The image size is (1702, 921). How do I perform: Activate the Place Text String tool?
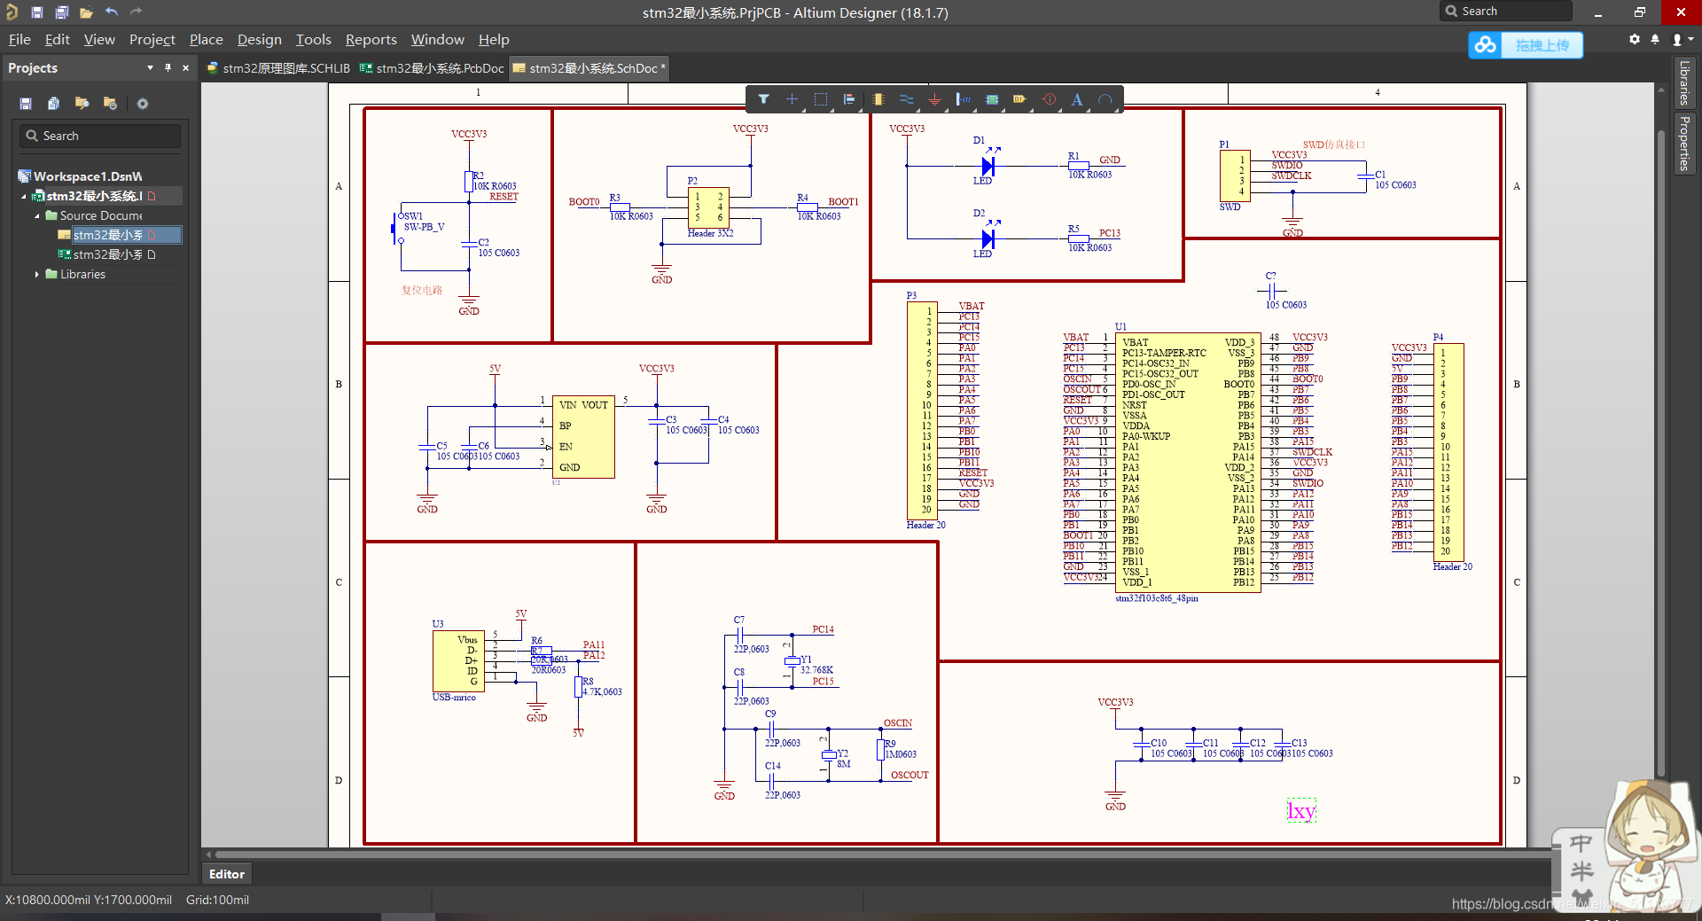1076,99
